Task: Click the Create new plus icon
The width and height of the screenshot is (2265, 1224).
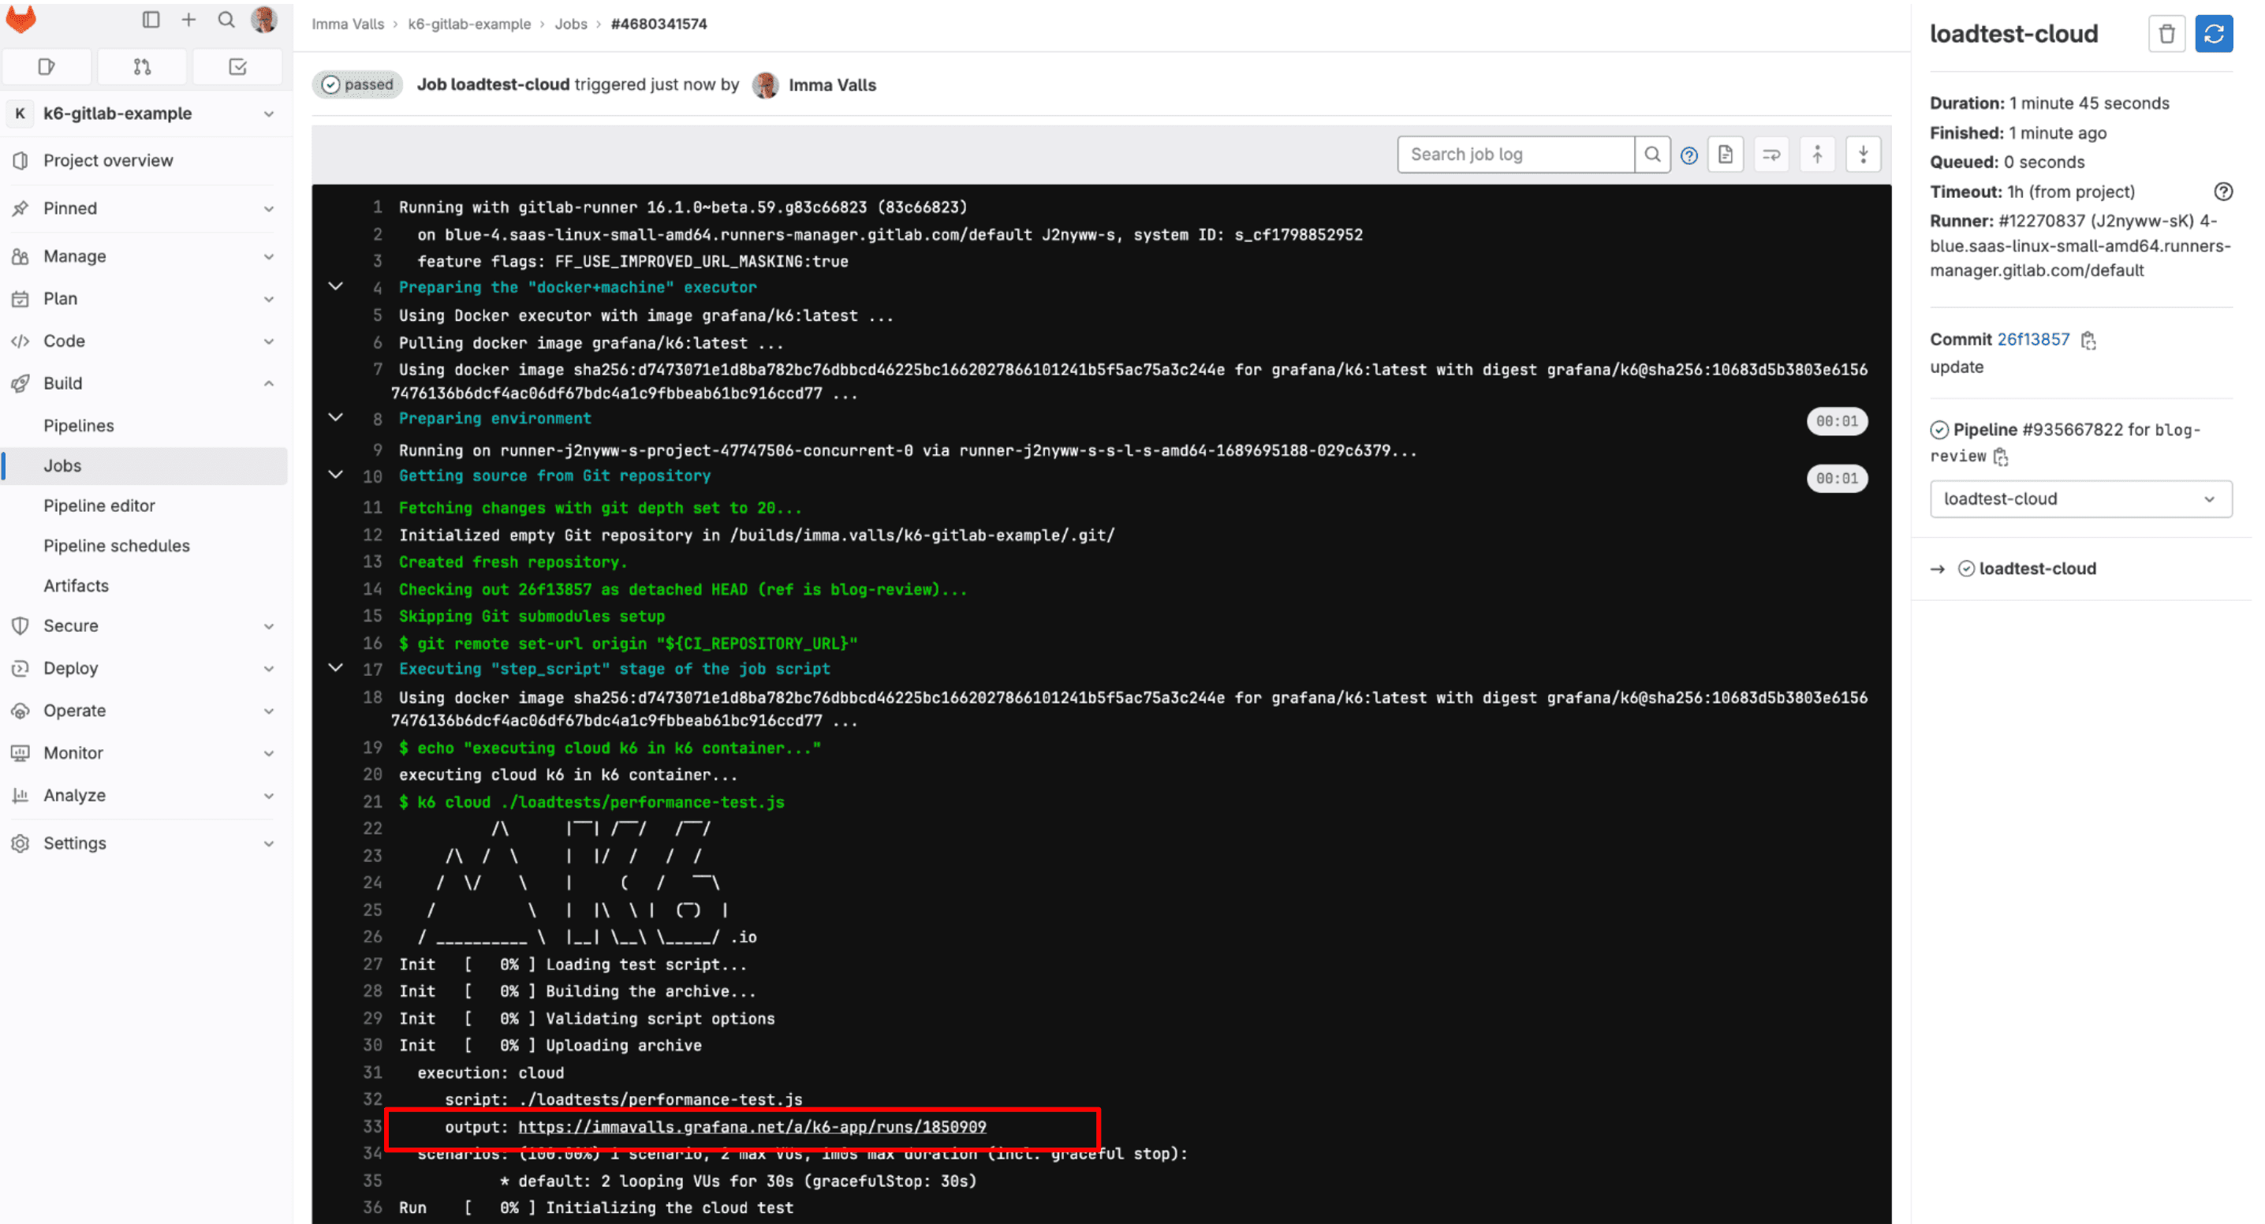Action: pos(188,20)
